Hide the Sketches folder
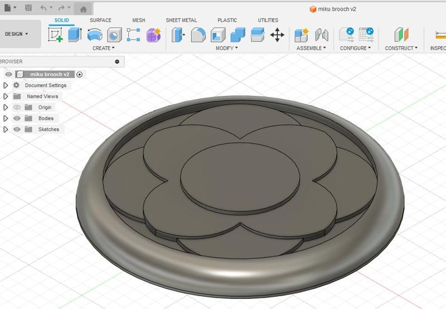The width and height of the screenshot is (446, 309). 17,129
